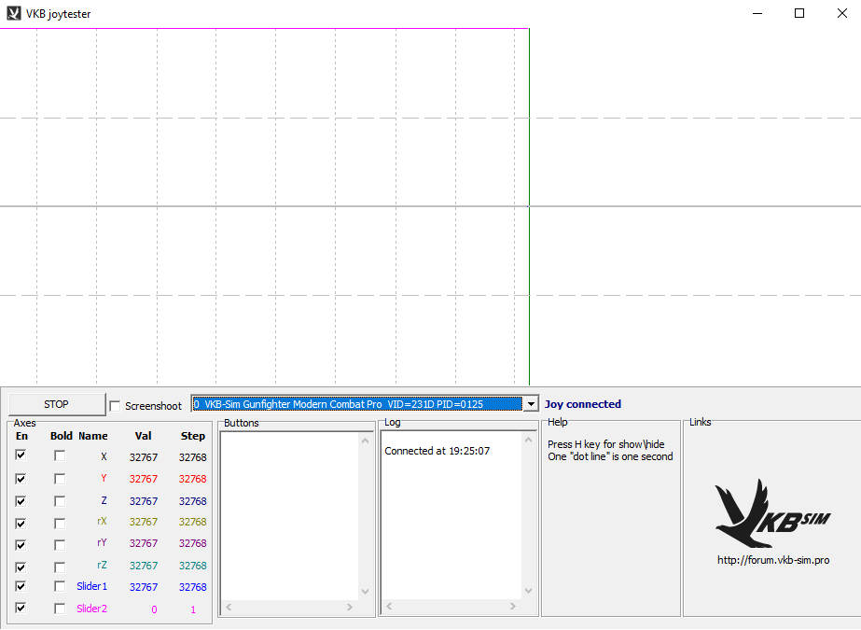Click the Log entry Connected at 19:25:07
Image resolution: width=861 pixels, height=630 pixels.
437,451
